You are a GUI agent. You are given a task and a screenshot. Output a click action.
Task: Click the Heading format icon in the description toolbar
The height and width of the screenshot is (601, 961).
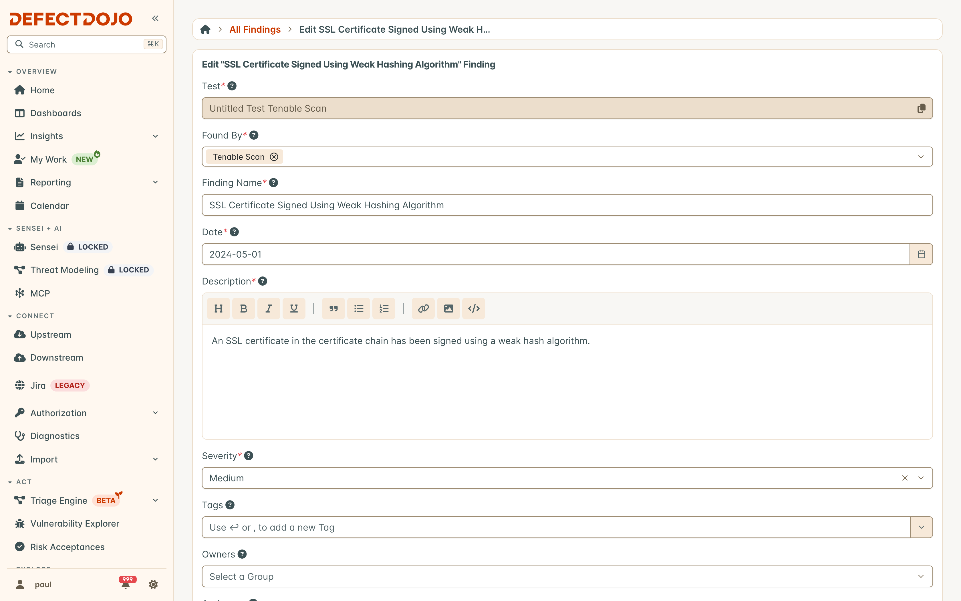219,309
